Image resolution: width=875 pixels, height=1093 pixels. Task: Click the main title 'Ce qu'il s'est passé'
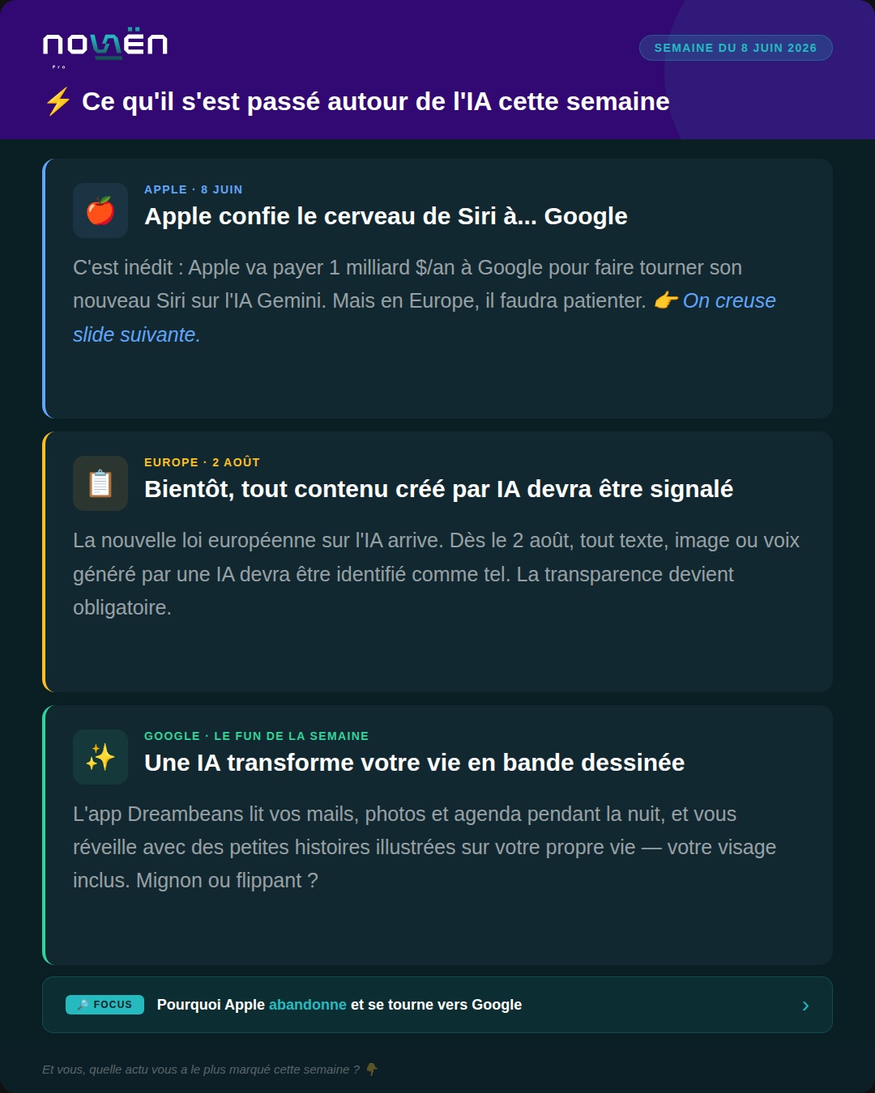(376, 101)
